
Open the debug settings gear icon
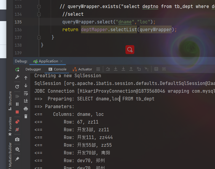click(17, 149)
